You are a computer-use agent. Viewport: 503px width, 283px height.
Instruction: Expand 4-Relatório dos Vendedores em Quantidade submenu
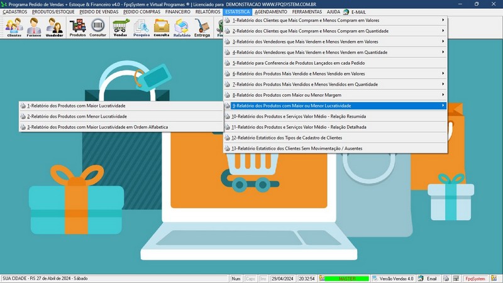335,52
